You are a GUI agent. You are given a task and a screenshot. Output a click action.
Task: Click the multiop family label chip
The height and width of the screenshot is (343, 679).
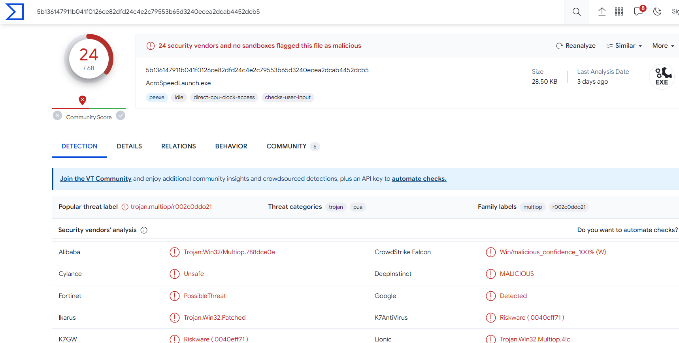pyautogui.click(x=533, y=207)
